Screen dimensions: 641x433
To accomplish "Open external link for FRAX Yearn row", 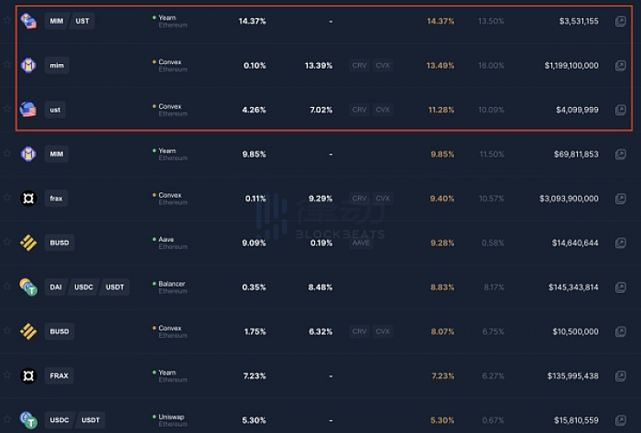I will pos(620,376).
